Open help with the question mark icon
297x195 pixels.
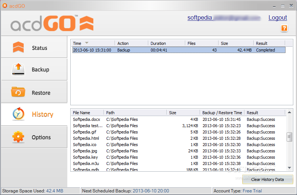pos(284,28)
